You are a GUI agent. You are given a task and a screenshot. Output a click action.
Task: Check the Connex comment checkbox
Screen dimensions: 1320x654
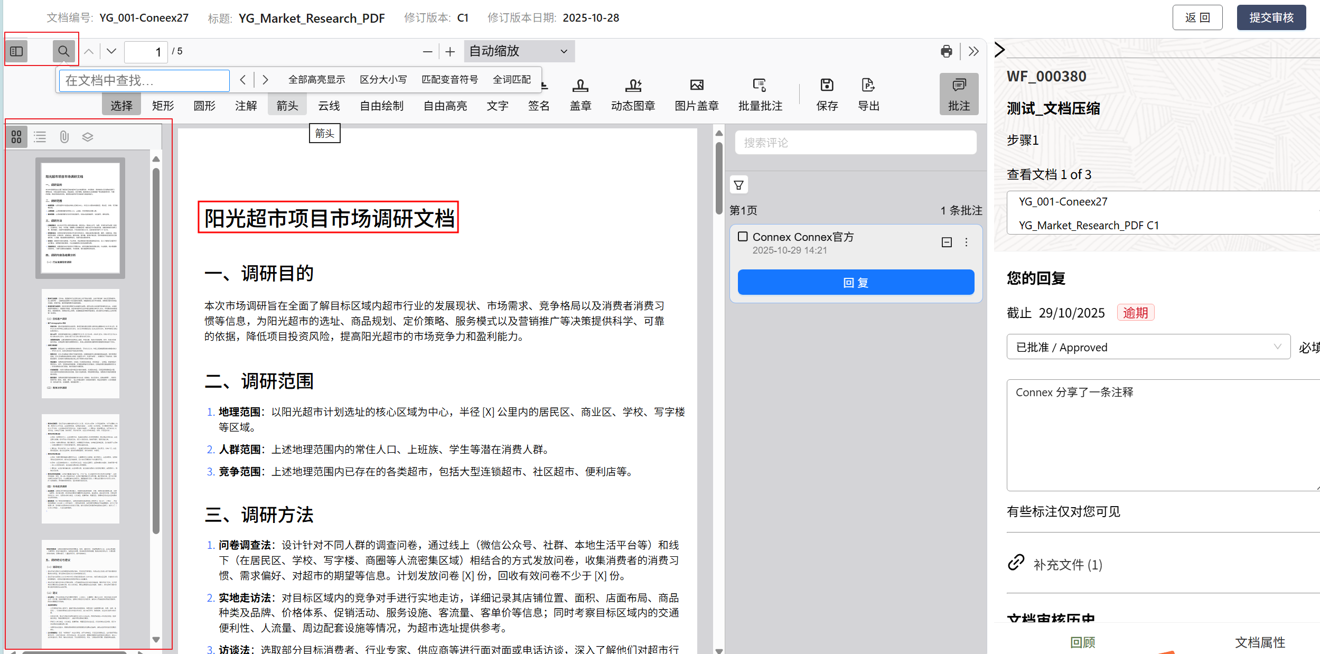(743, 237)
